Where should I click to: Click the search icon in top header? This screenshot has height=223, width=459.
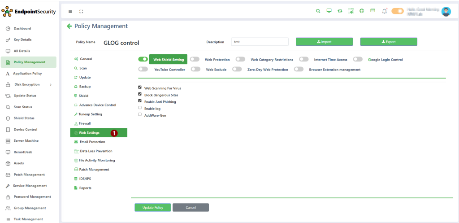click(x=318, y=11)
